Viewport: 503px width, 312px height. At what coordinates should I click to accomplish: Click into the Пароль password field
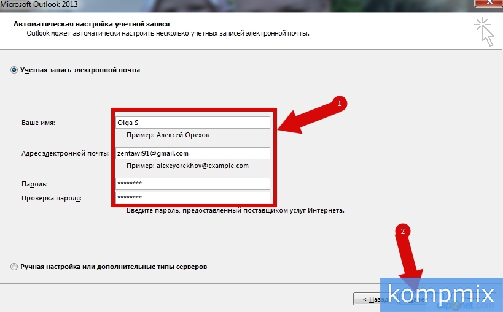(x=192, y=183)
